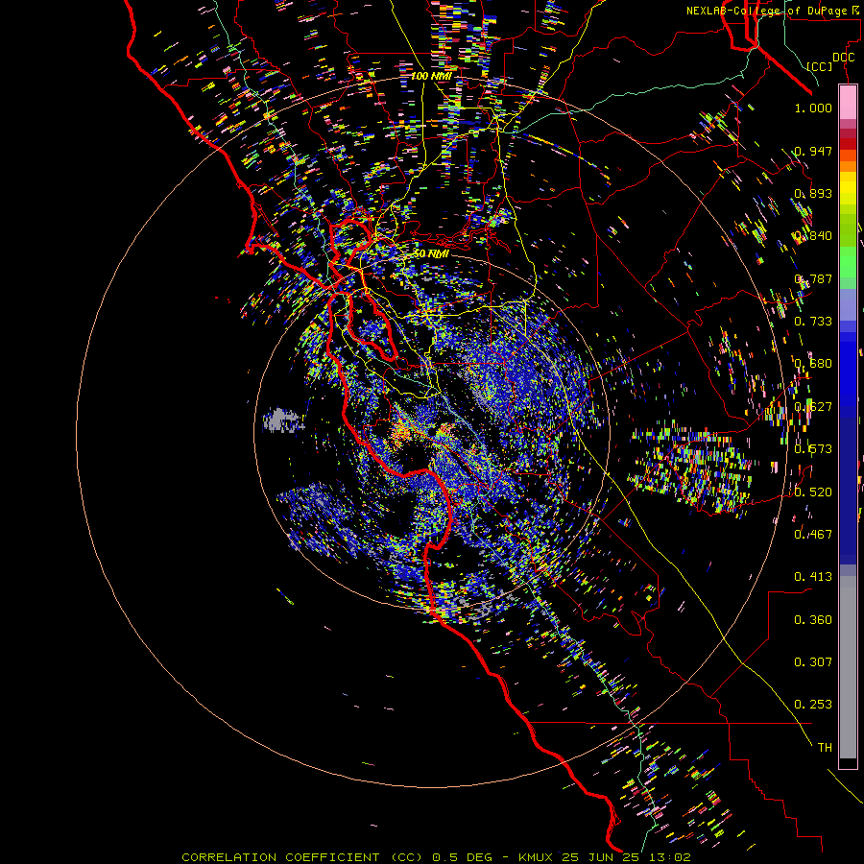
Task: Click the 100 NMI range ring label
Action: [431, 76]
